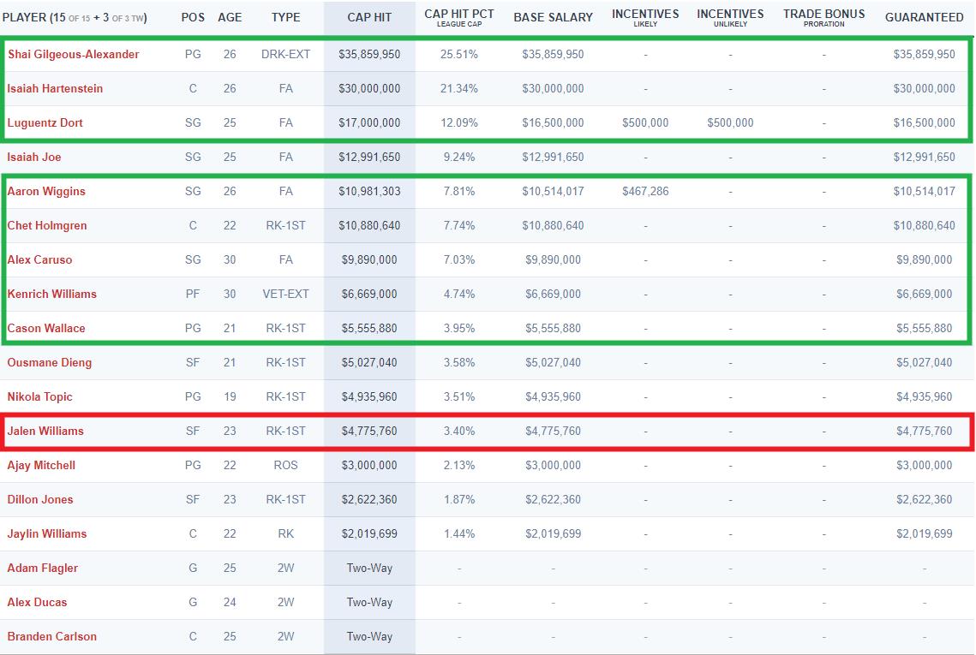Click the Guaranteed column header

(924, 17)
